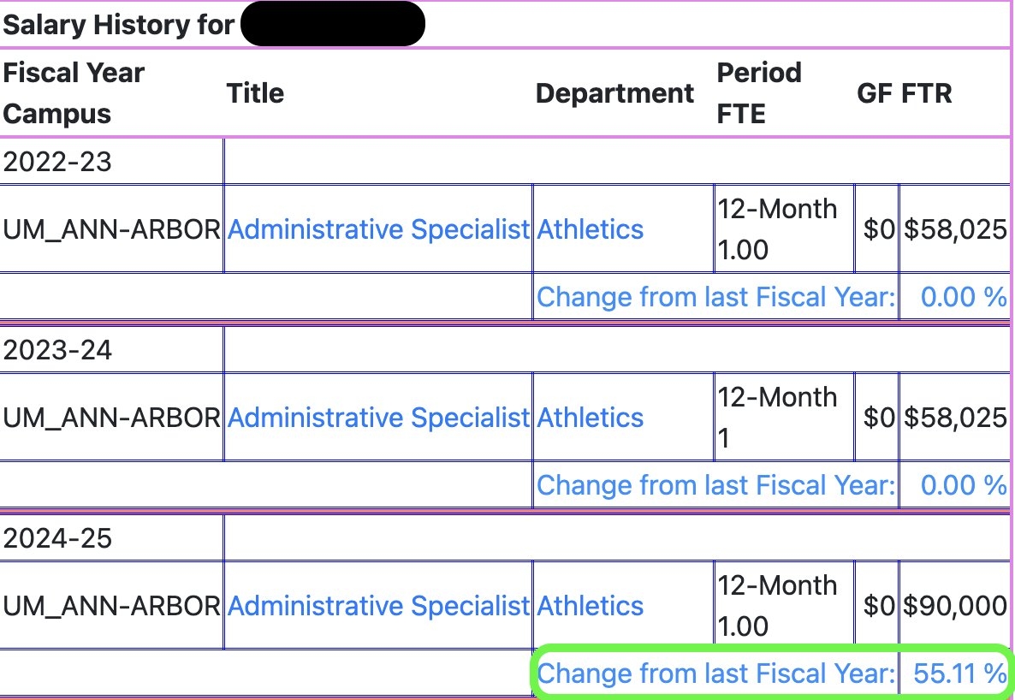
Task: Click the highlighted 55.11 % change value
Action: click(959, 673)
